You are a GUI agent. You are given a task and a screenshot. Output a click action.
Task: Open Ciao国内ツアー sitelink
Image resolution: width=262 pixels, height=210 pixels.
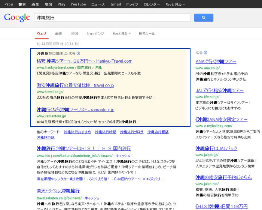pos(139,179)
